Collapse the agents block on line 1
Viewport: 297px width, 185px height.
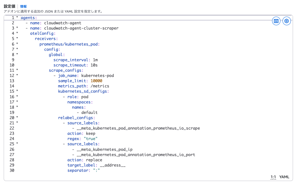point(17,18)
